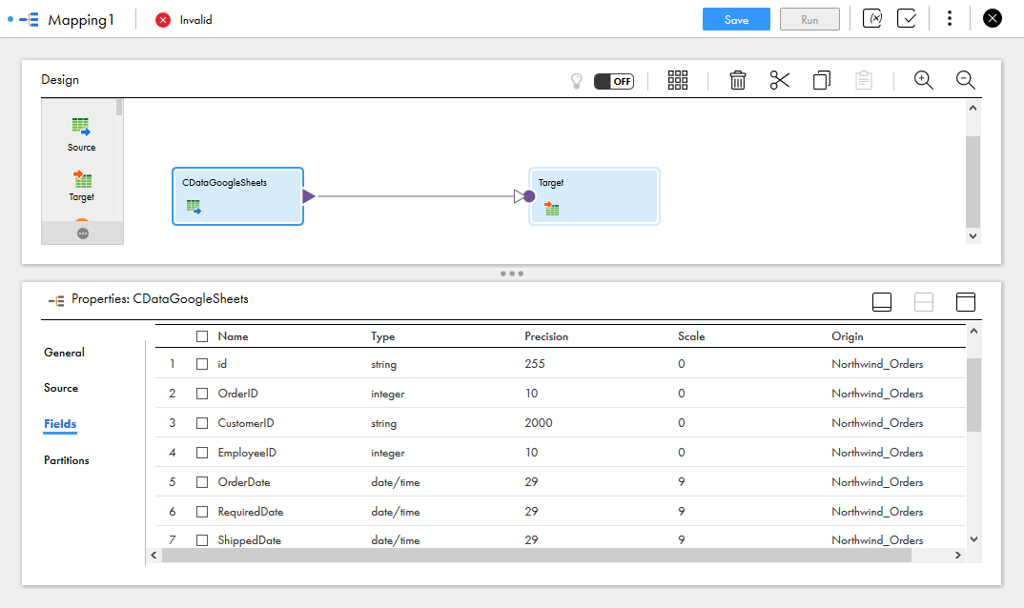Select the Target transformation on canvas

pyautogui.click(x=594, y=196)
